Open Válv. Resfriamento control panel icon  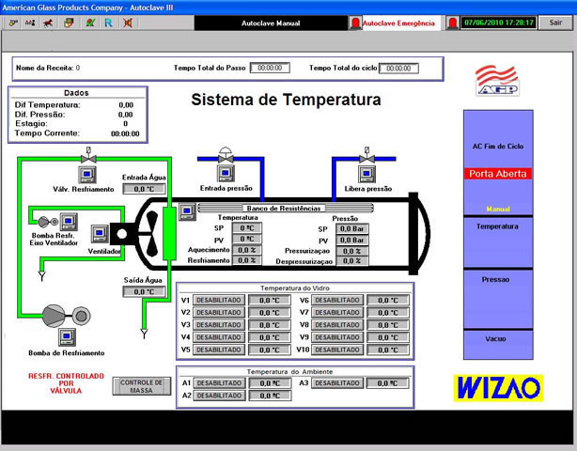(87, 175)
